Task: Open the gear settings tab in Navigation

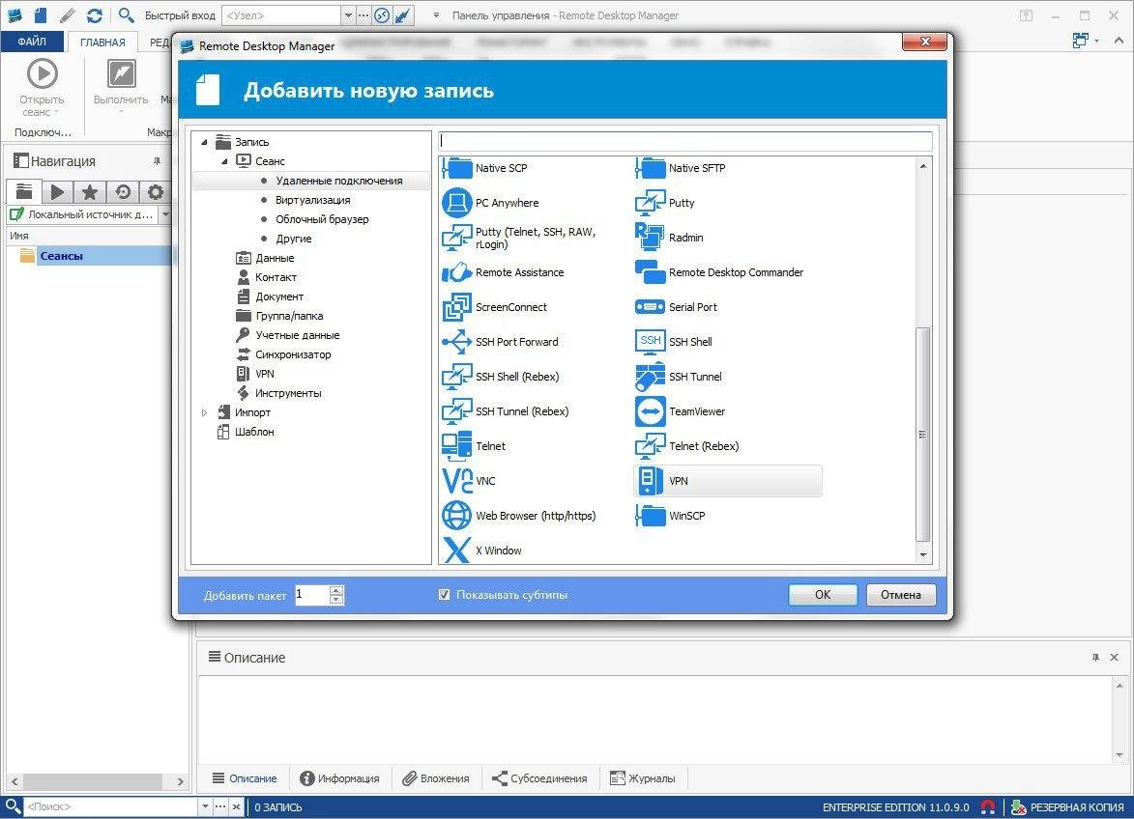Action: [x=156, y=191]
